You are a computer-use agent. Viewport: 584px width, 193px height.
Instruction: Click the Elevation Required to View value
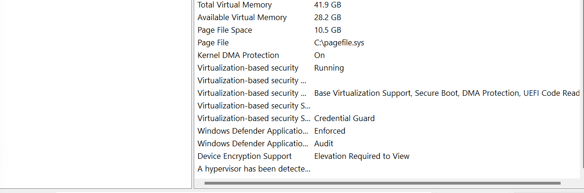362,157
